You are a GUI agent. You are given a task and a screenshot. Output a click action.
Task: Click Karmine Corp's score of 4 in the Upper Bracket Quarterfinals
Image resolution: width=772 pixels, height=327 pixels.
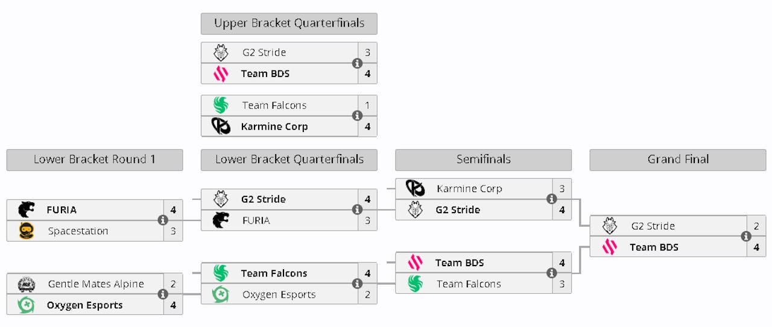coord(367,127)
